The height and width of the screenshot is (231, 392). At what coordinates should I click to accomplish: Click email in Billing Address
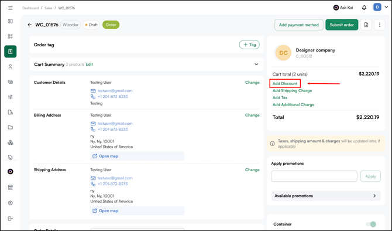pos(115,124)
